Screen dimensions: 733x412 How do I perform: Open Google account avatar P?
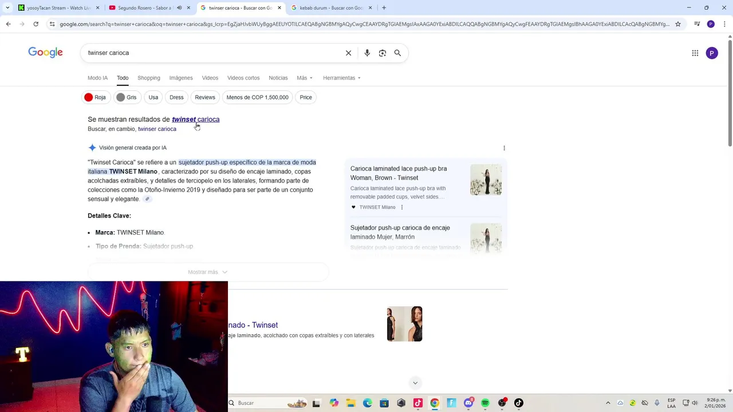pyautogui.click(x=712, y=53)
